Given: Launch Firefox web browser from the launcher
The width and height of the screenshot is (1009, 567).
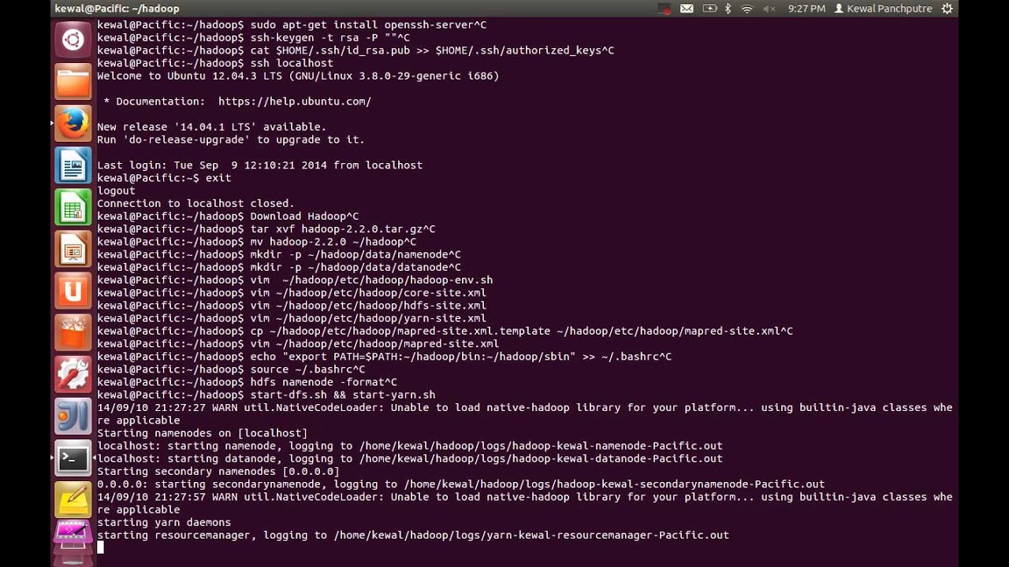Looking at the screenshot, I should click(x=73, y=124).
